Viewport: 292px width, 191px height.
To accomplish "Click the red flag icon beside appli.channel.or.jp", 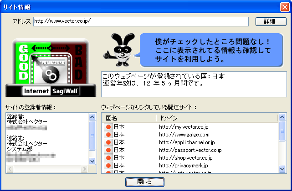I will (x=108, y=142).
